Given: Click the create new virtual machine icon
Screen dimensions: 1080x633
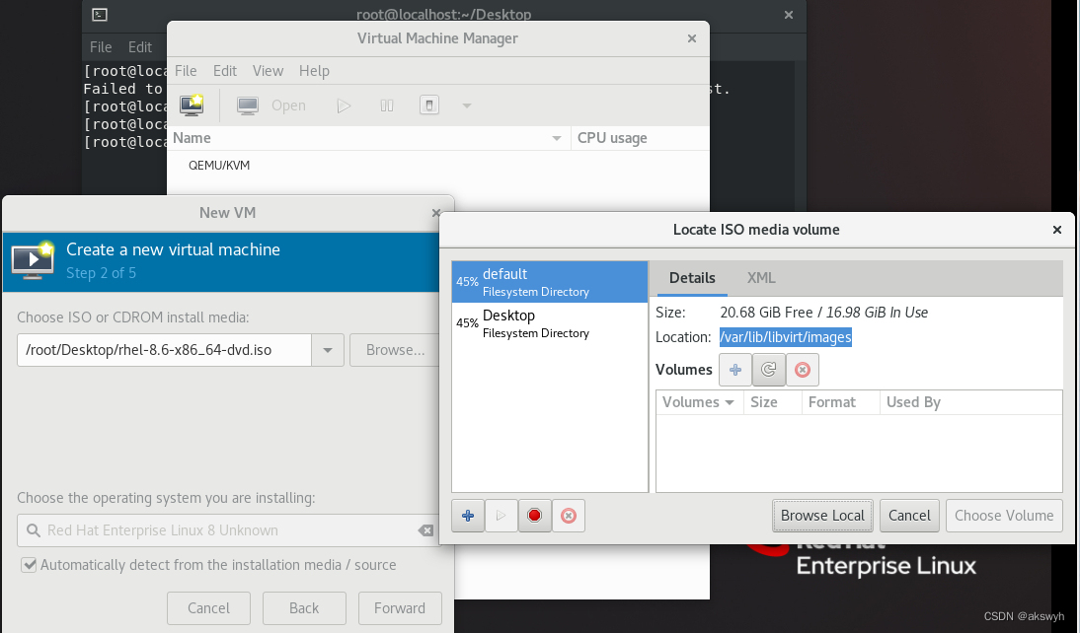Looking at the screenshot, I should coord(192,105).
